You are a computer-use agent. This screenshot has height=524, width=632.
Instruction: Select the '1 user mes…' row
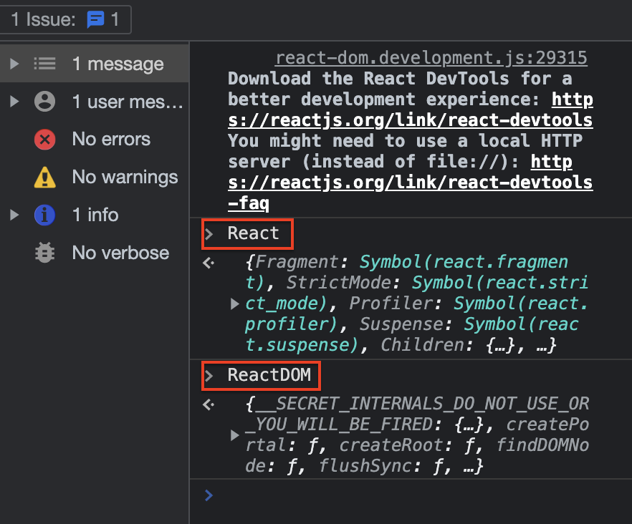pos(95,102)
